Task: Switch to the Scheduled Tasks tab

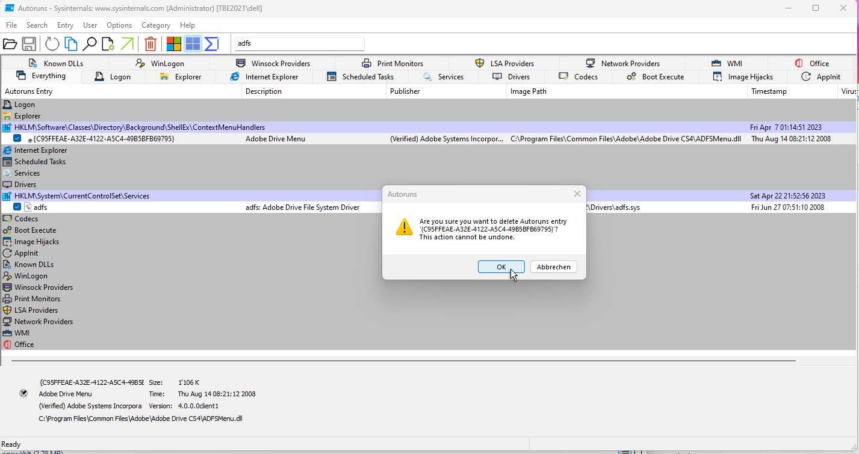Action: 360,76
